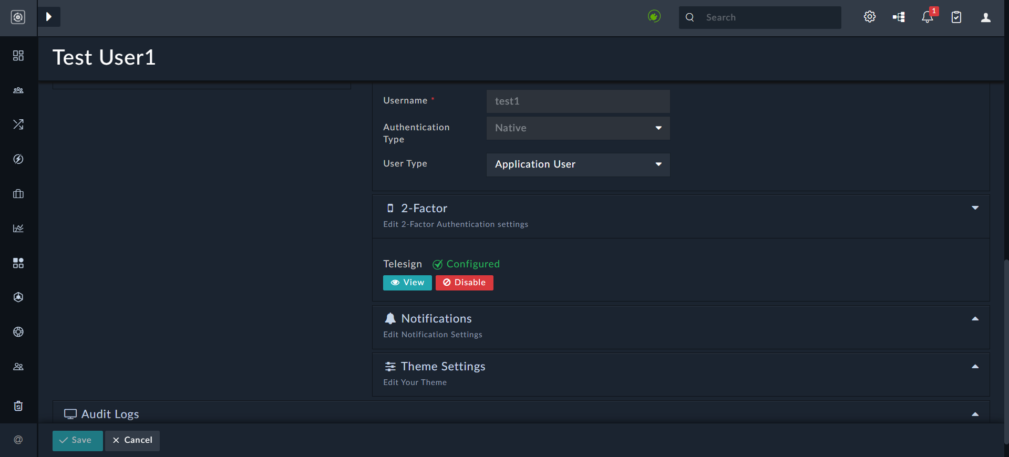
Task: Click the settings gear icon in header
Action: pos(870,17)
